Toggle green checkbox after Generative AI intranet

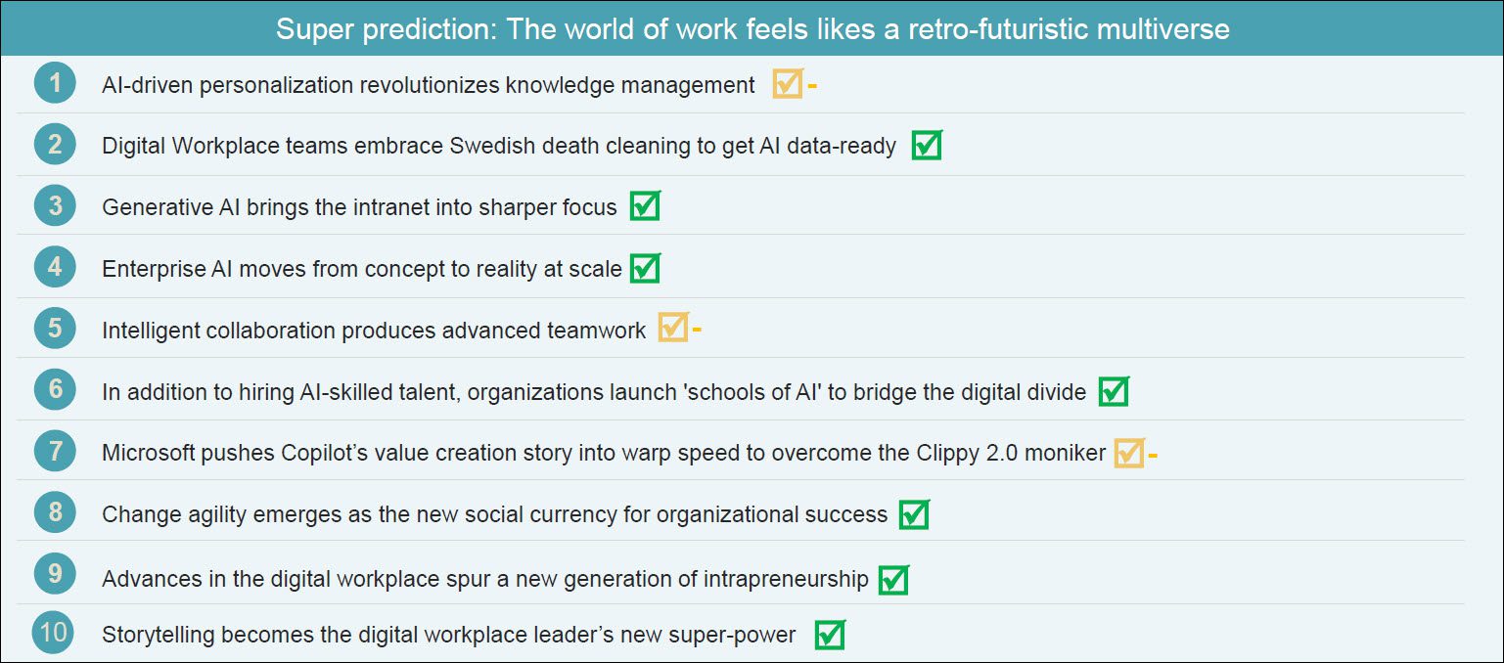[x=645, y=206]
